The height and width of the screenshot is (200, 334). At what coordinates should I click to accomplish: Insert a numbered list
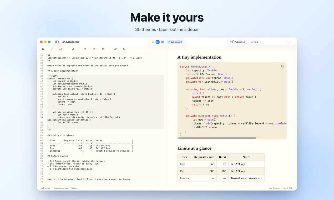coord(94,49)
